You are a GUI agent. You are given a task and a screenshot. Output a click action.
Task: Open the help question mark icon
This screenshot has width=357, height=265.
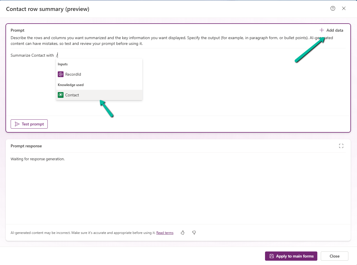[x=333, y=8]
